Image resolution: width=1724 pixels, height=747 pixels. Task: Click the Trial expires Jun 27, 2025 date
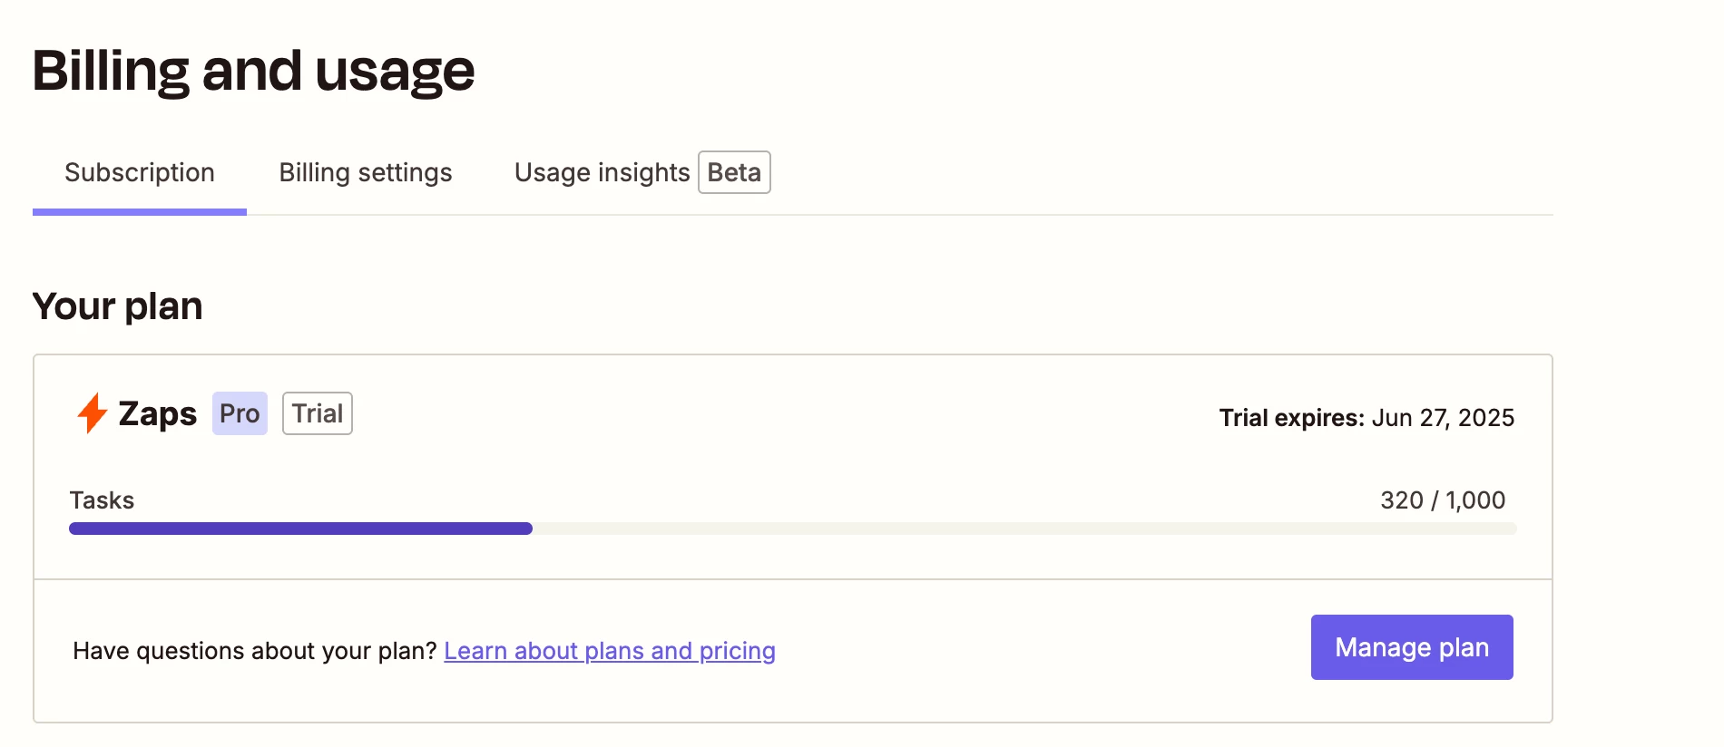[1443, 418]
